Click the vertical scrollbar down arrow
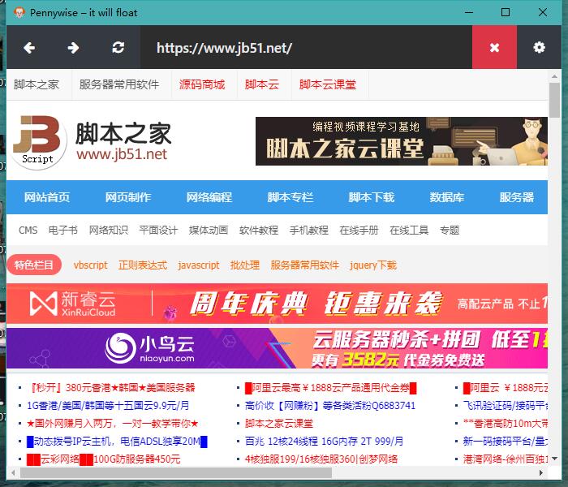Viewport: 568px width, 487px height. (554, 459)
